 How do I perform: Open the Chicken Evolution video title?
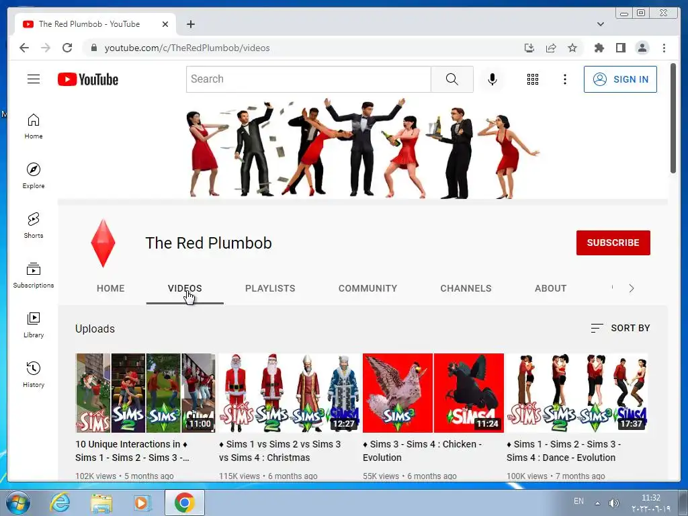tap(422, 451)
